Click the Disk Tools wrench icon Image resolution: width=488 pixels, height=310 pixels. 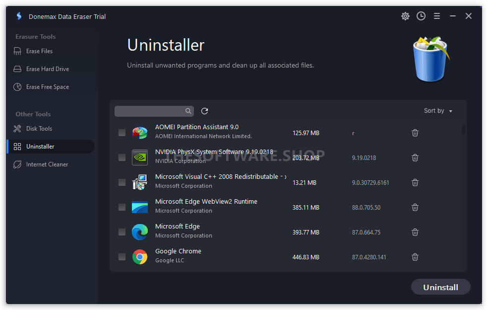[17, 129]
